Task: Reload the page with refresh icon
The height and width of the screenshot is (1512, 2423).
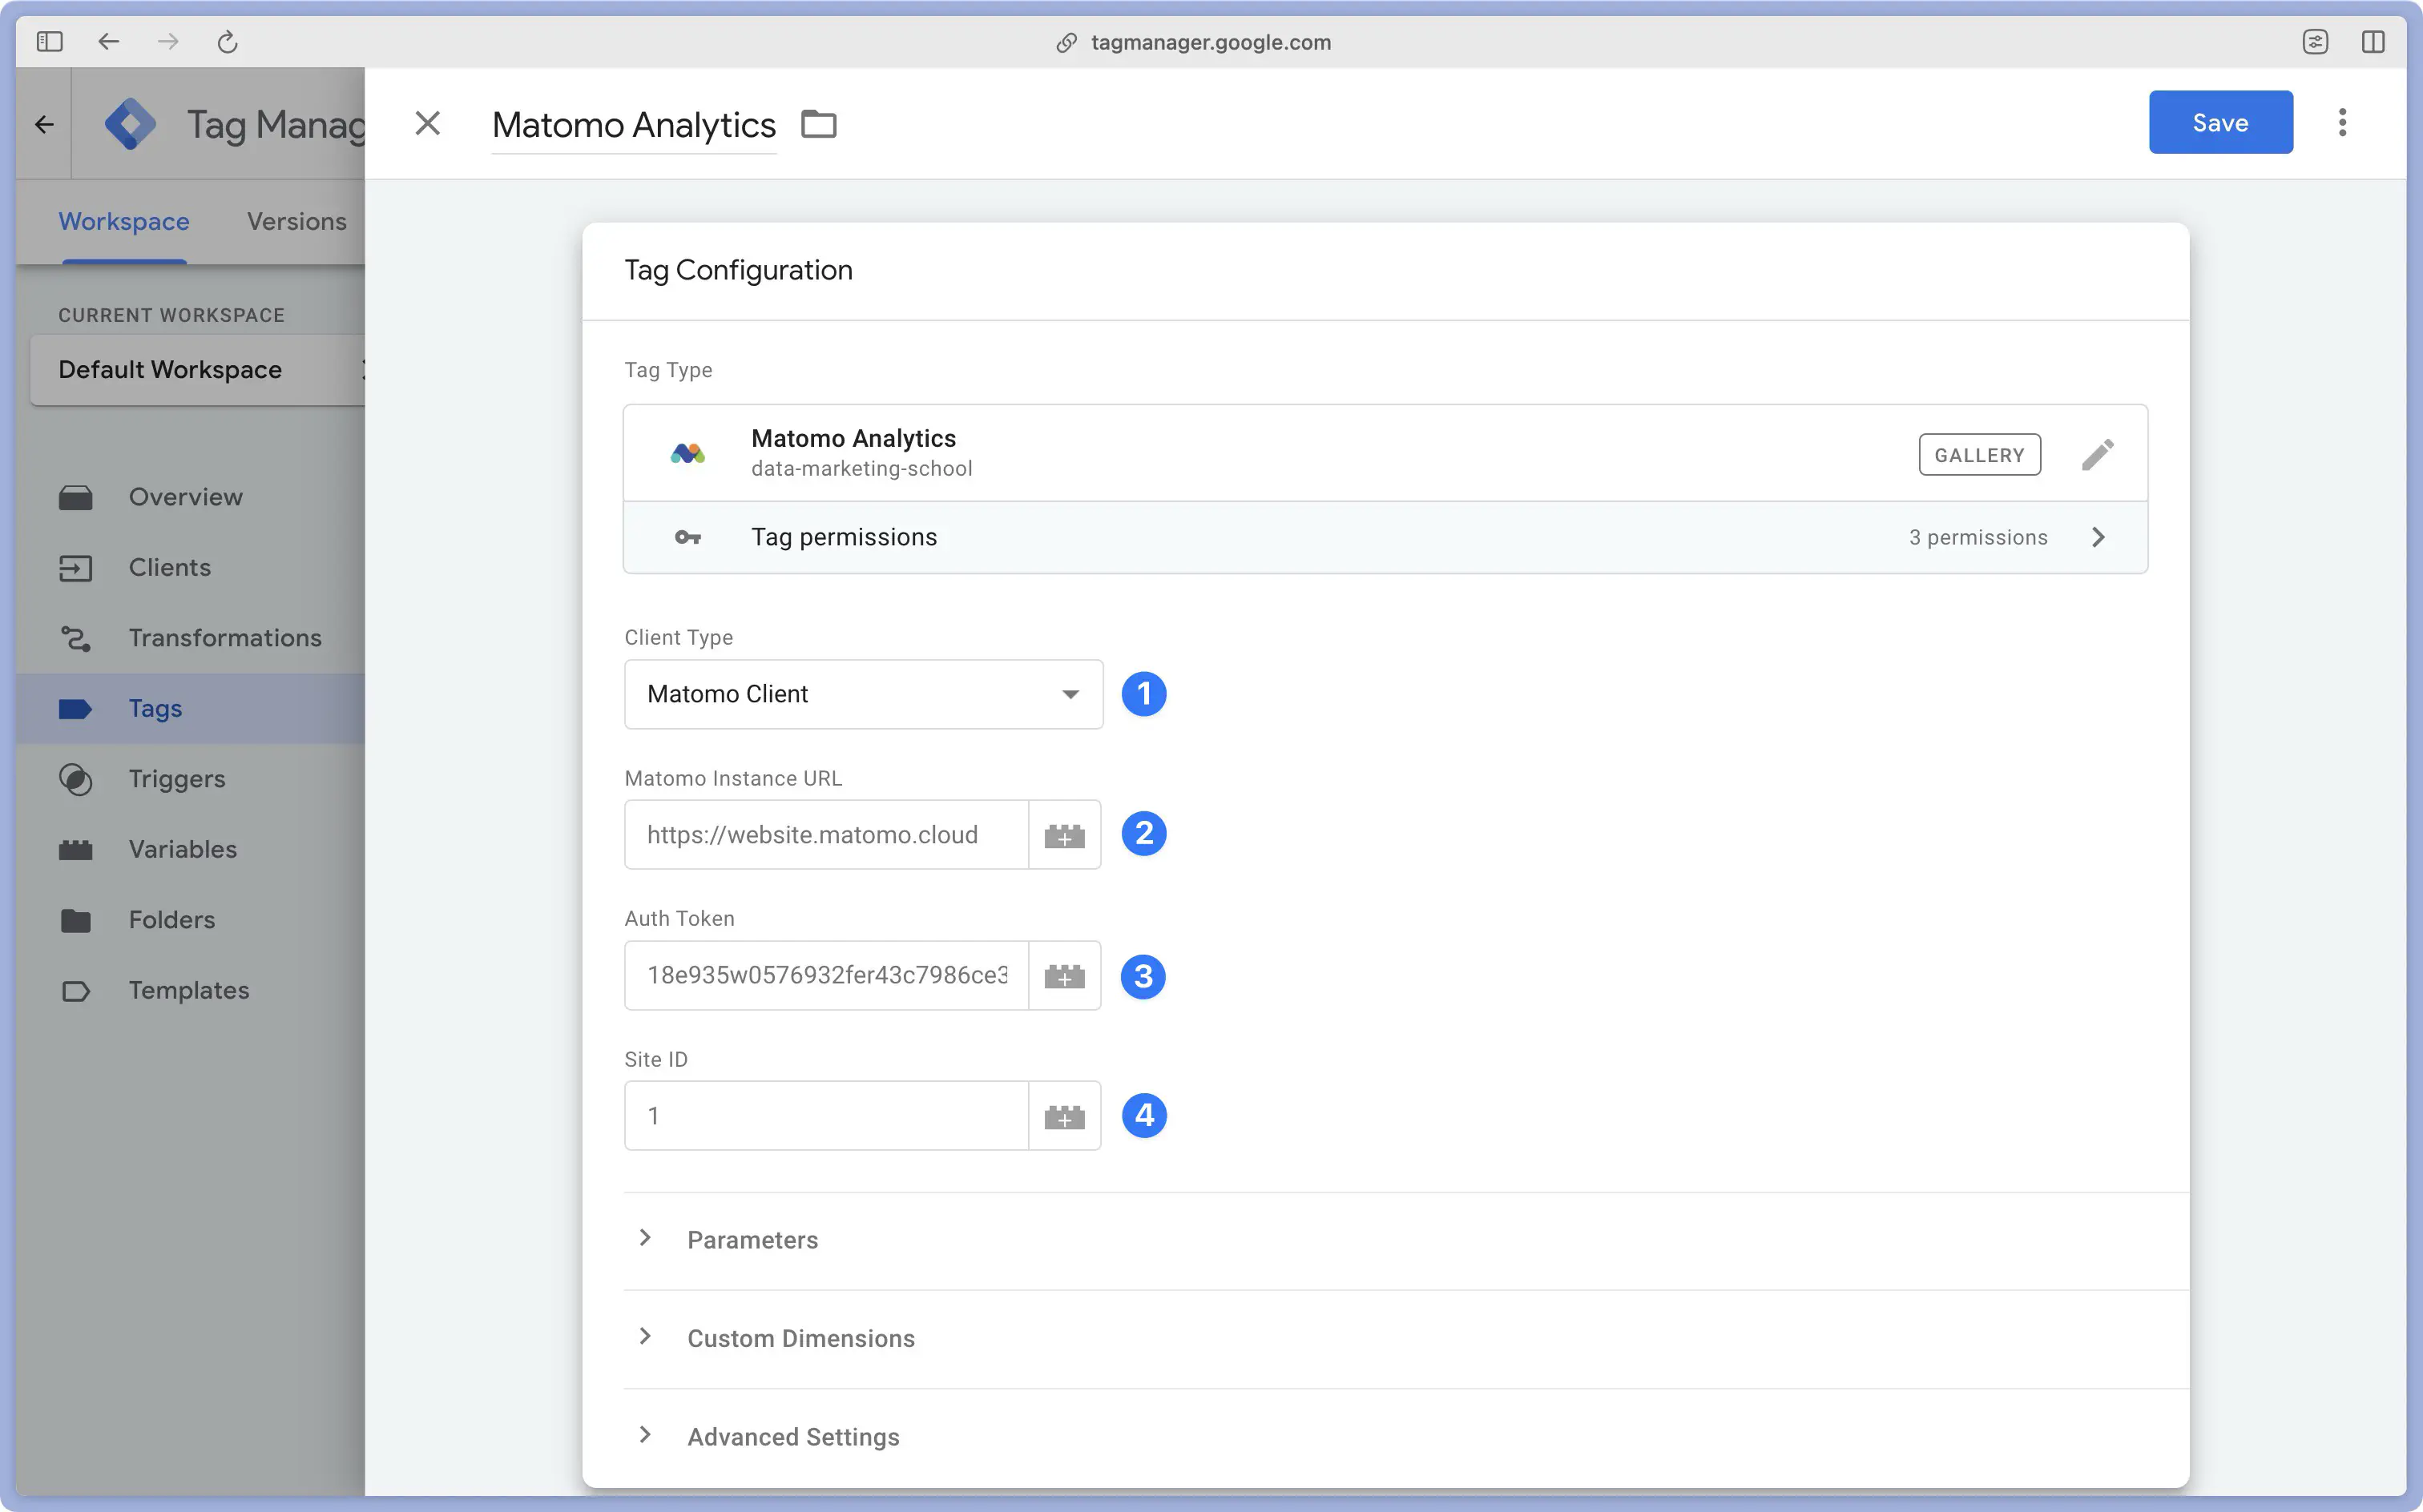Action: 228,42
